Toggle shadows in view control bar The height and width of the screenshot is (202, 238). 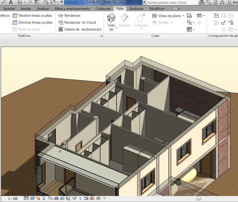click(44, 199)
